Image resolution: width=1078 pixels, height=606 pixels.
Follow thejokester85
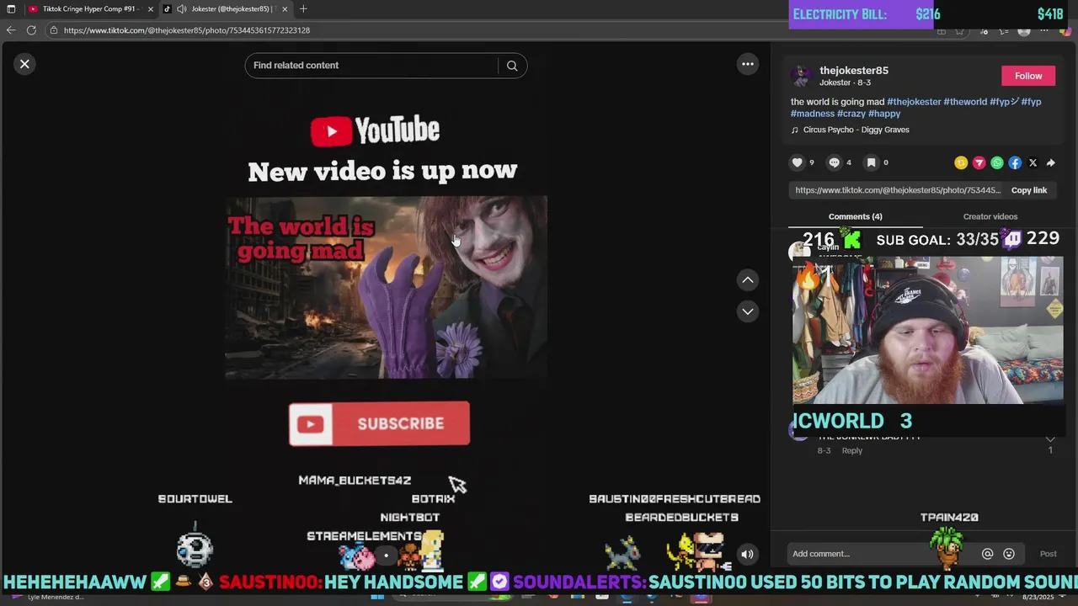[x=1028, y=76]
